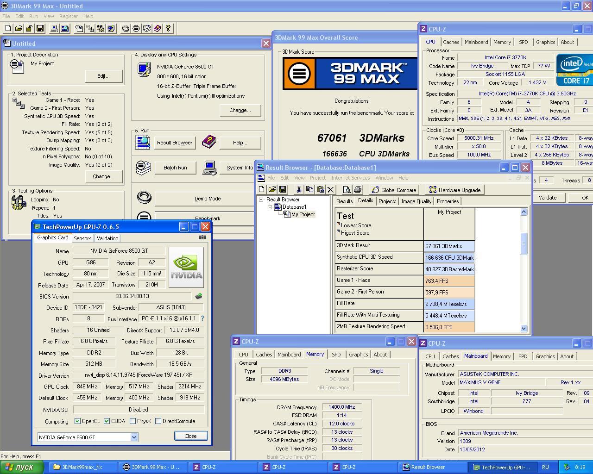Open SPD tab in CPU-Z Memory window
593x474 pixels.
click(x=336, y=355)
